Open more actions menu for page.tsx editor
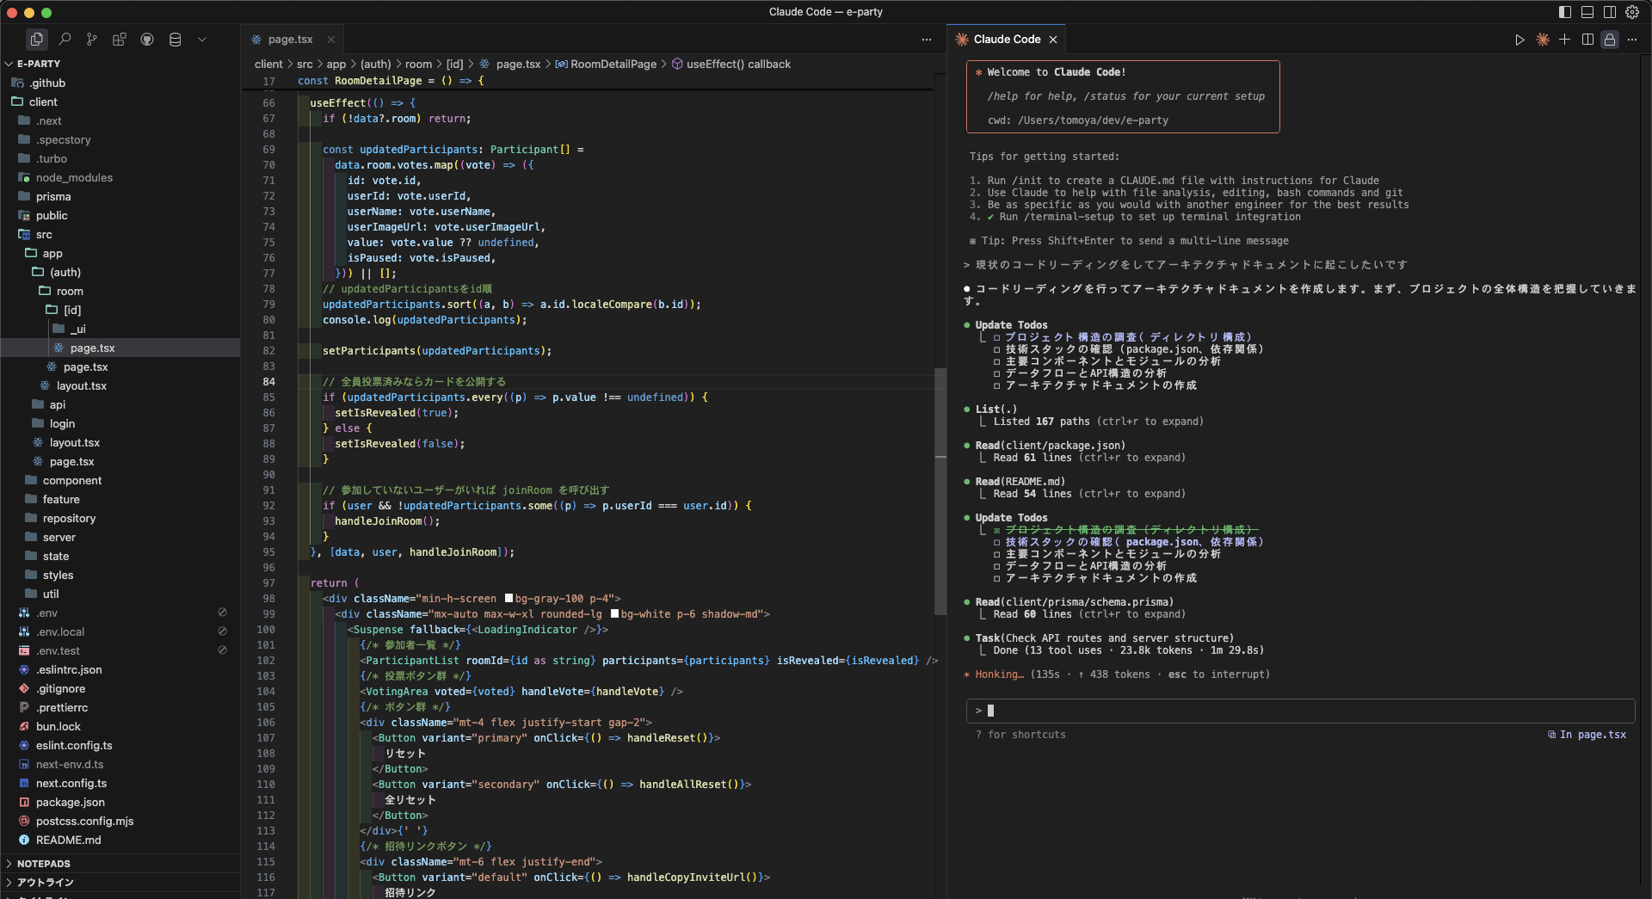This screenshot has height=899, width=1652. pyautogui.click(x=927, y=40)
